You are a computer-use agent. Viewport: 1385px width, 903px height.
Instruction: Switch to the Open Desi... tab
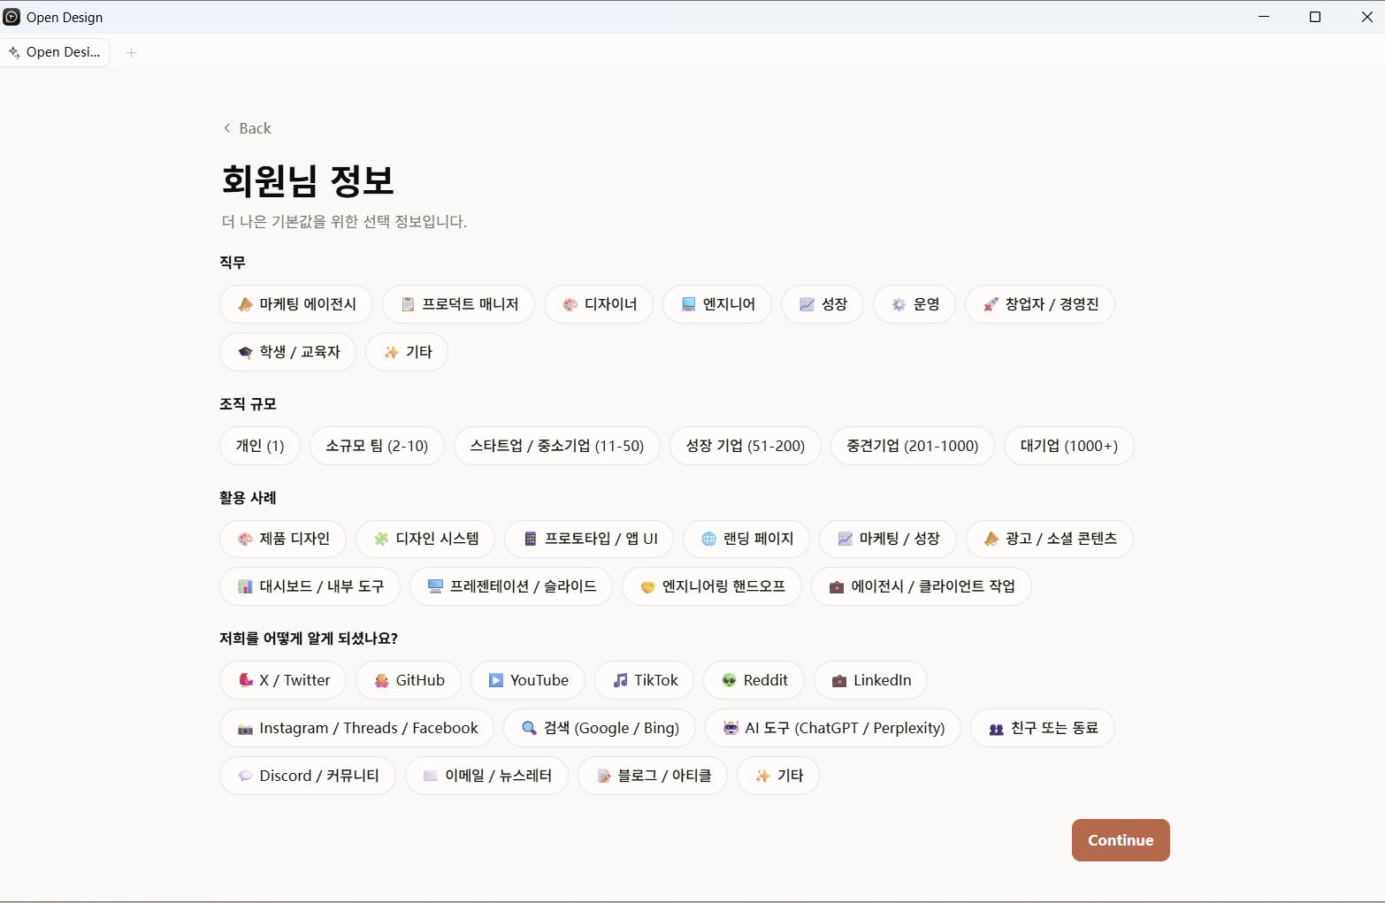pos(56,52)
